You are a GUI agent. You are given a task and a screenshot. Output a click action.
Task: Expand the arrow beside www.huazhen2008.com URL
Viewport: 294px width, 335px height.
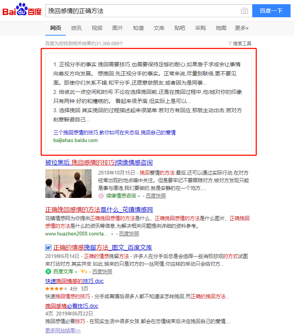click(112, 234)
